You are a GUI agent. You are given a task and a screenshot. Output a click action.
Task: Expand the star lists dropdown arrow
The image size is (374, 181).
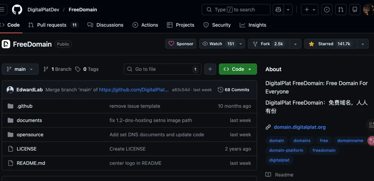tap(363, 44)
